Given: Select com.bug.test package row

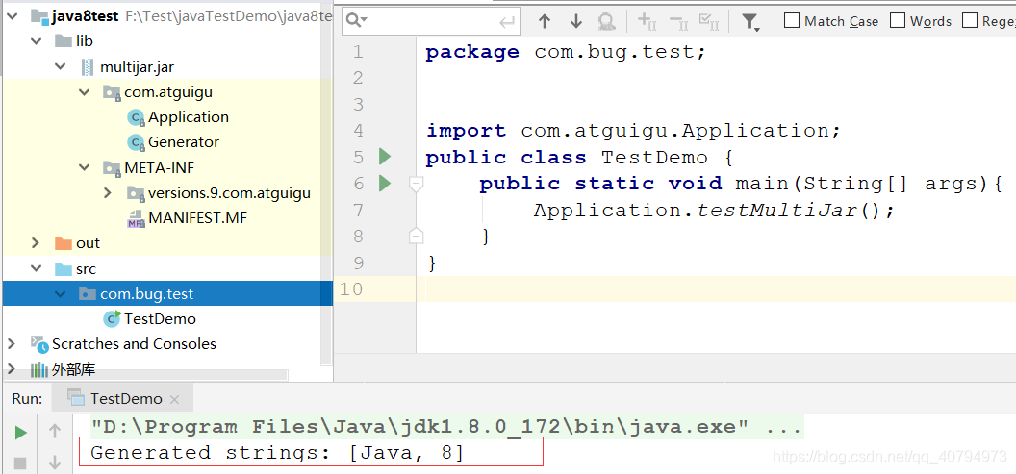Looking at the screenshot, I should (x=167, y=294).
